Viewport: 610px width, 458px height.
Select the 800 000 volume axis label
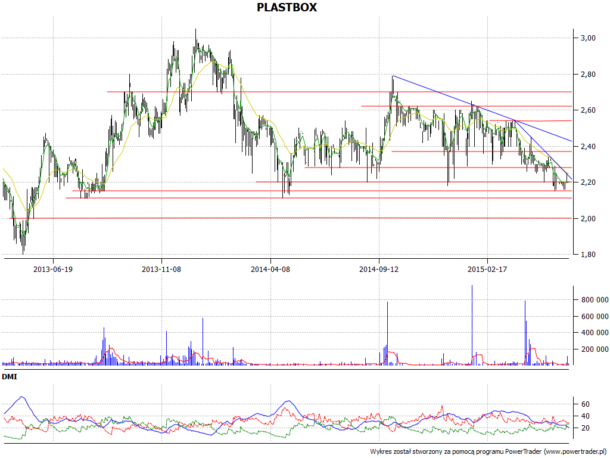coord(595,300)
